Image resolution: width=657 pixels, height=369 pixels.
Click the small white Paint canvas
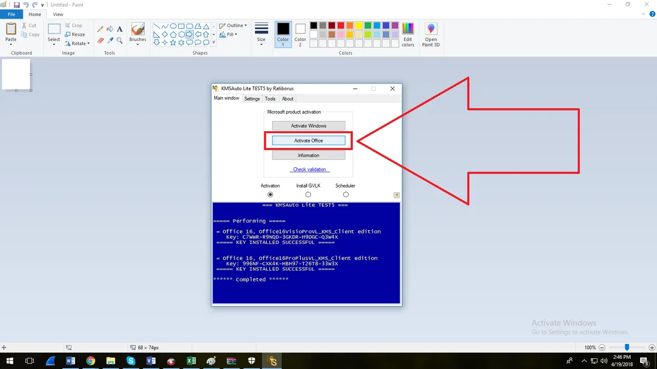(16, 74)
